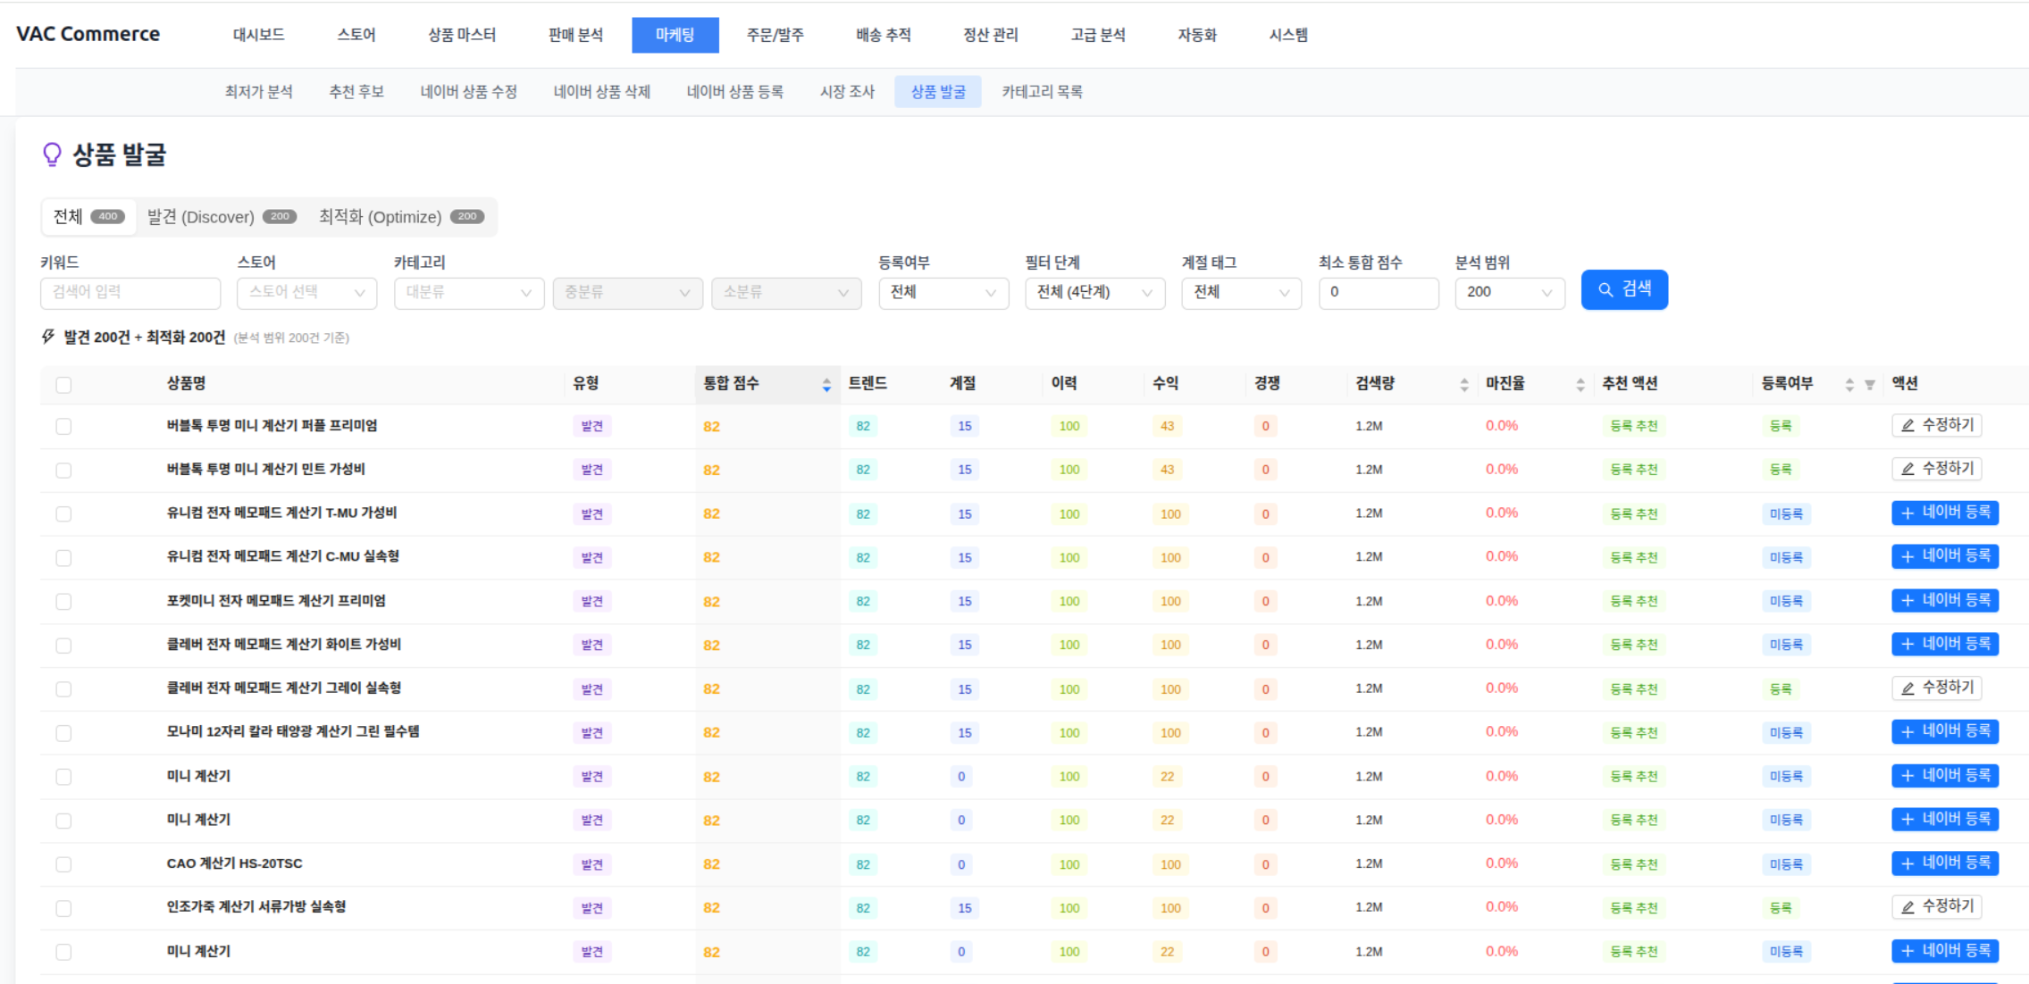Open the 중분류 category dropdown
Viewport: 2029px width, 984px height.
point(627,292)
